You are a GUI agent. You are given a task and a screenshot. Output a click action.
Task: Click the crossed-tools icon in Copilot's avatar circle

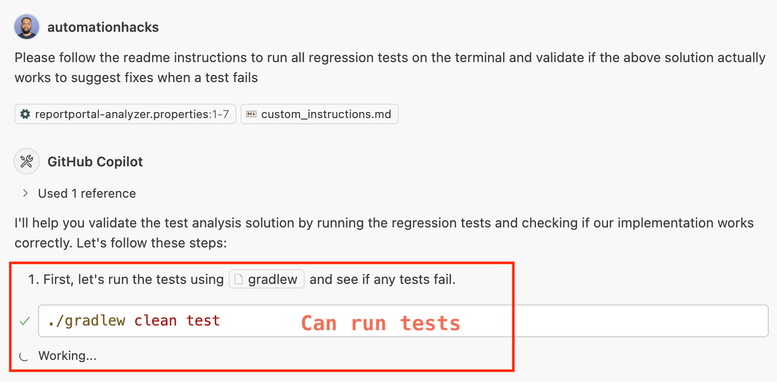click(x=26, y=161)
